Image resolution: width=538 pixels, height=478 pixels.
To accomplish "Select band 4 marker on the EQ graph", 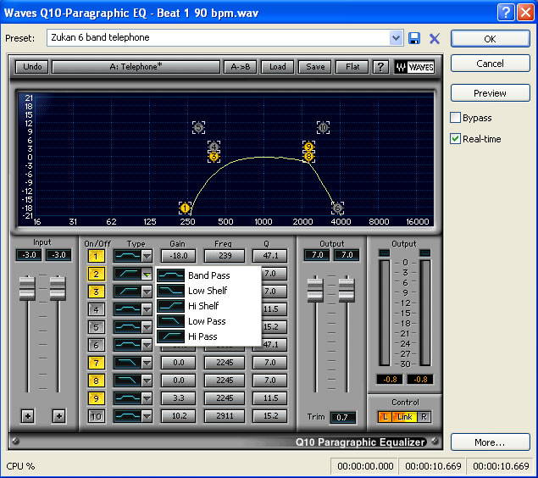I will click(x=214, y=147).
